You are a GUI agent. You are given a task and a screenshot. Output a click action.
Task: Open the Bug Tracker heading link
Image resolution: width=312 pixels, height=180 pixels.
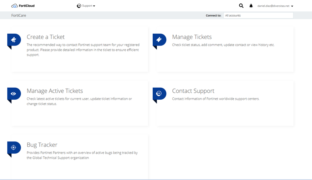coord(42,145)
